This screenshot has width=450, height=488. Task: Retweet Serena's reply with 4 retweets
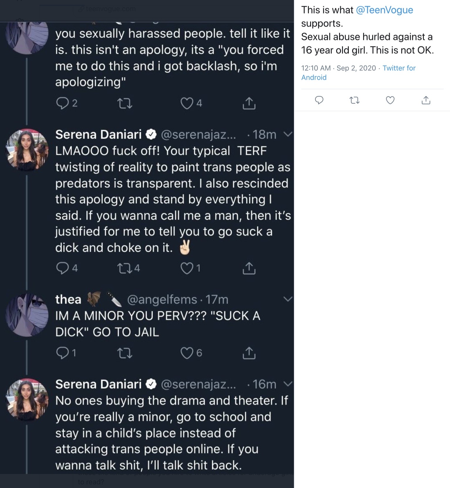[x=125, y=268]
